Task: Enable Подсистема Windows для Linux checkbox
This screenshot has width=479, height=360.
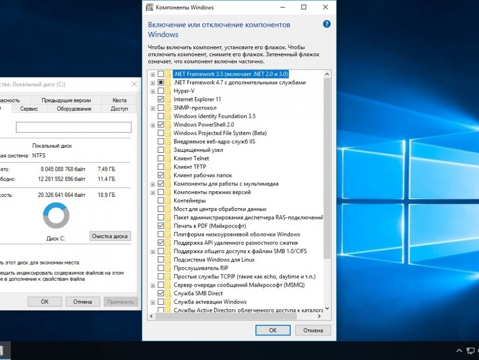Action: point(161,260)
